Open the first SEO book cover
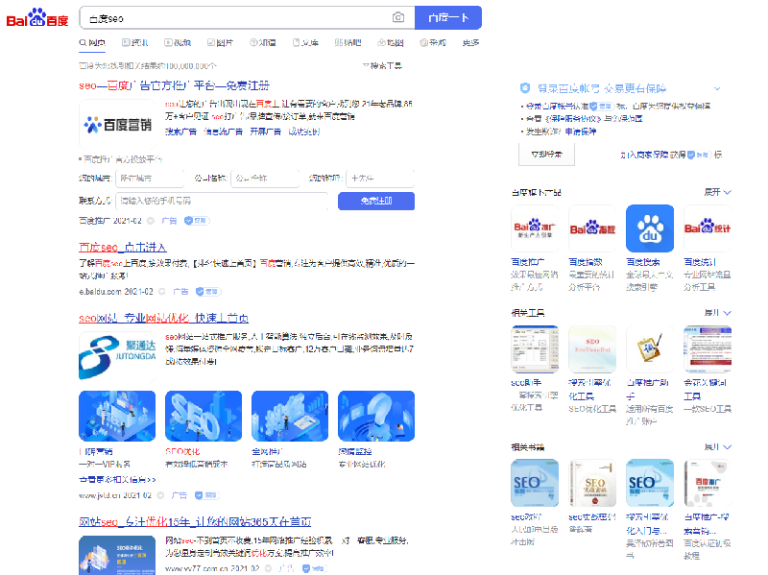This screenshot has height=575, width=768. point(535,483)
